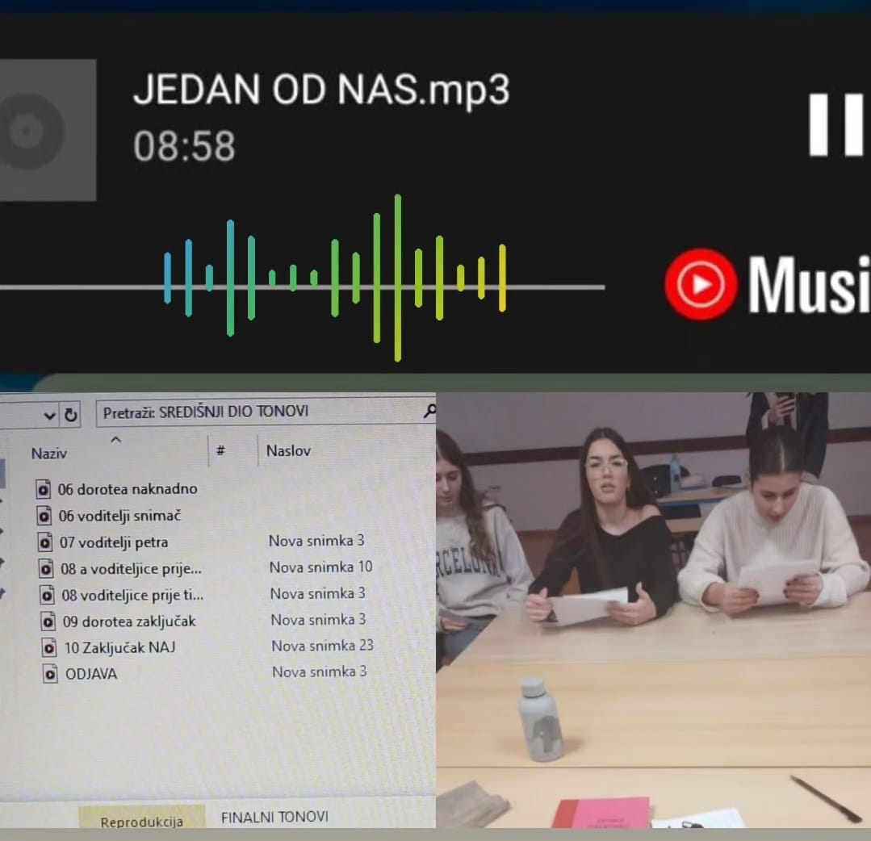Sort files by the # column
871x841 pixels.
(220, 450)
